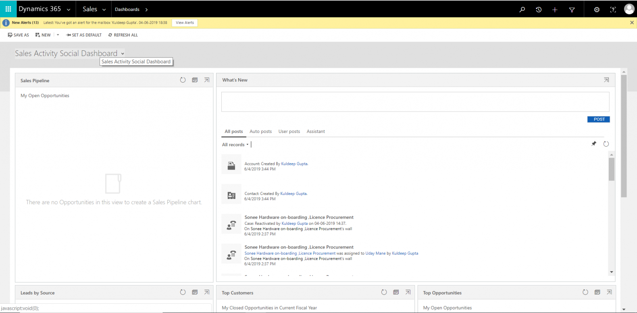The width and height of the screenshot is (637, 313).
Task: Click the What's New post text box
Action: [415, 102]
